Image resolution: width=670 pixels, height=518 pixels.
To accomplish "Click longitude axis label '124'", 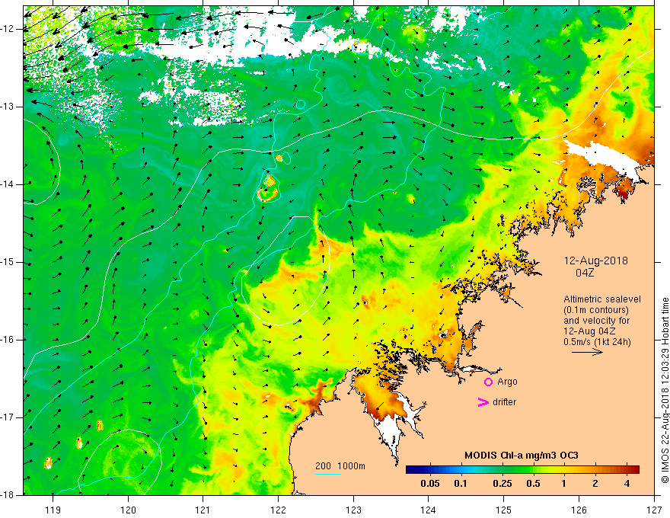I will [429, 510].
